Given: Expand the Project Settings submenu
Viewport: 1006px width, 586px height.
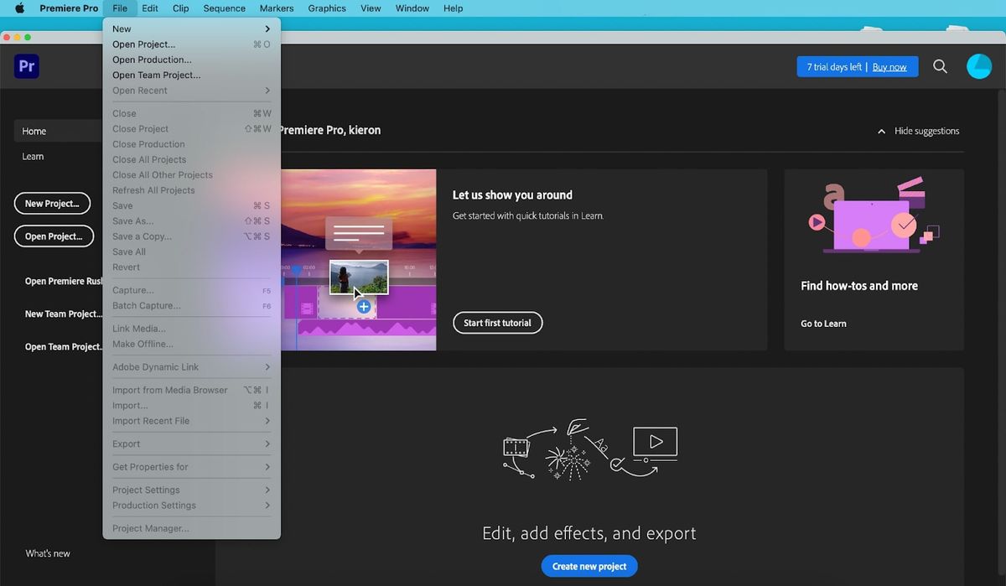Looking at the screenshot, I should point(146,489).
